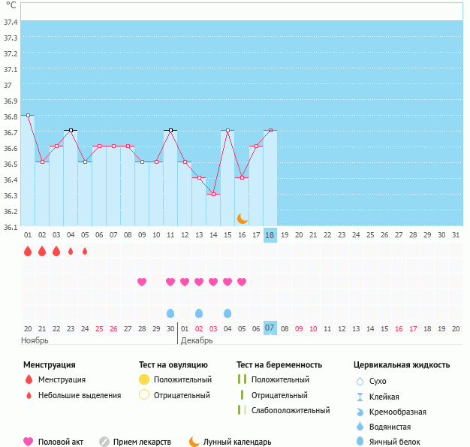Click the 'Яичный белок' blue drop legend icon
Screen dimensions: 470x447
(x=360, y=442)
